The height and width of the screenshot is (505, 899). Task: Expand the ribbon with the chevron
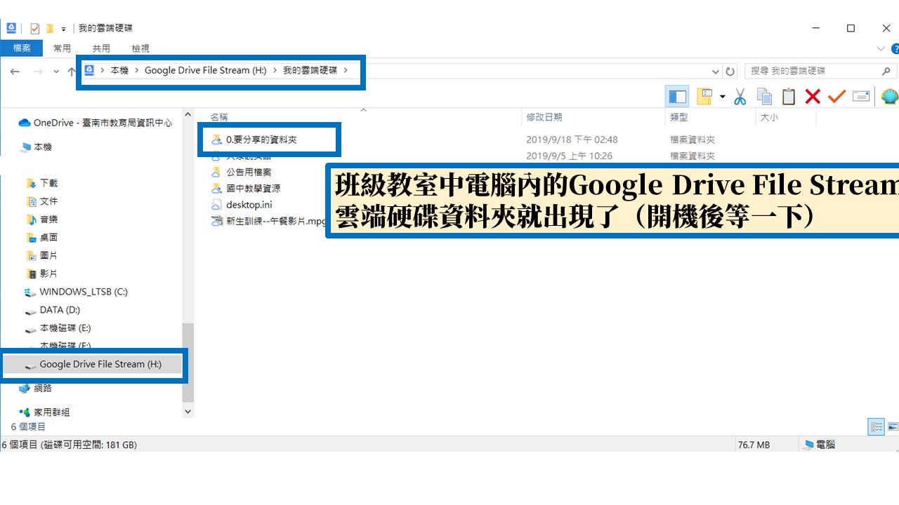(x=881, y=48)
